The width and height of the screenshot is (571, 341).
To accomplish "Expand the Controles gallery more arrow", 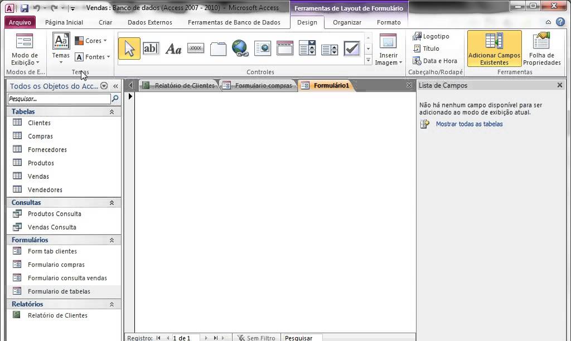I will (368, 60).
